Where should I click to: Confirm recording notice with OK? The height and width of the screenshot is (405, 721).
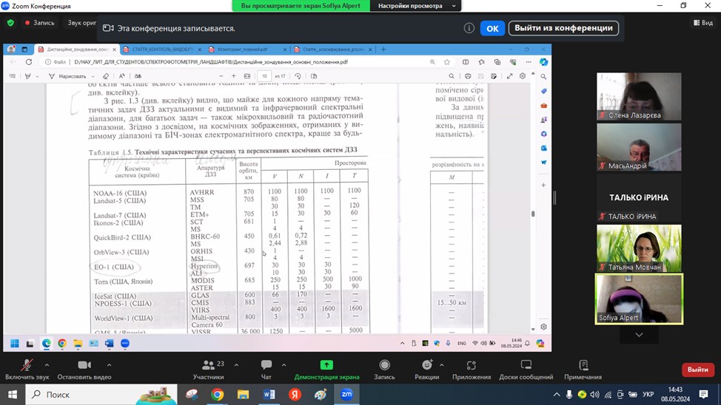point(492,29)
